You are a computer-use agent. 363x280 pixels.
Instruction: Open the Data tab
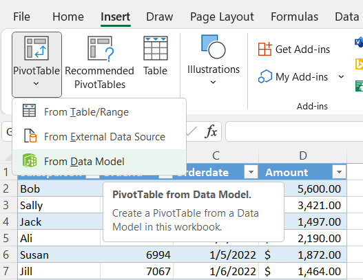[346, 17]
